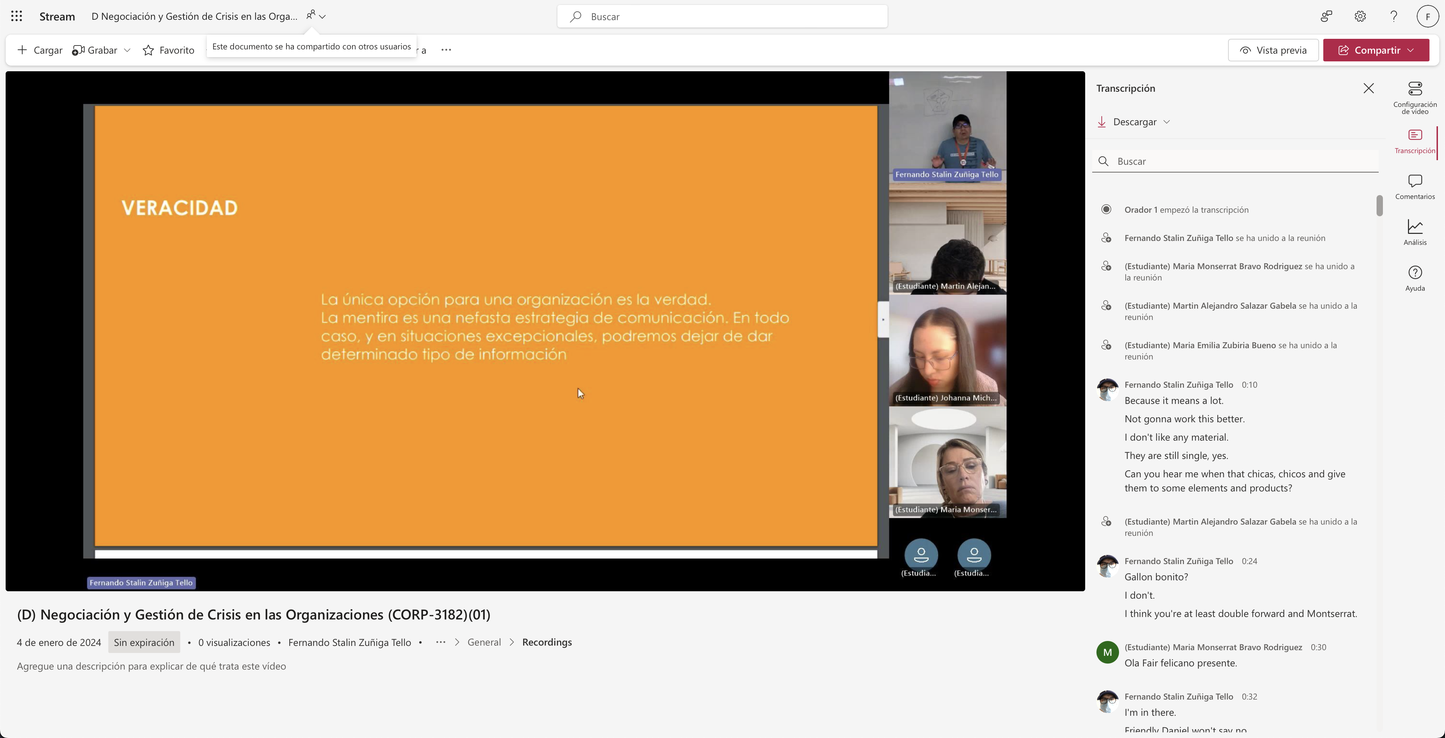
Task: Open the Análisis panel
Action: click(x=1415, y=232)
